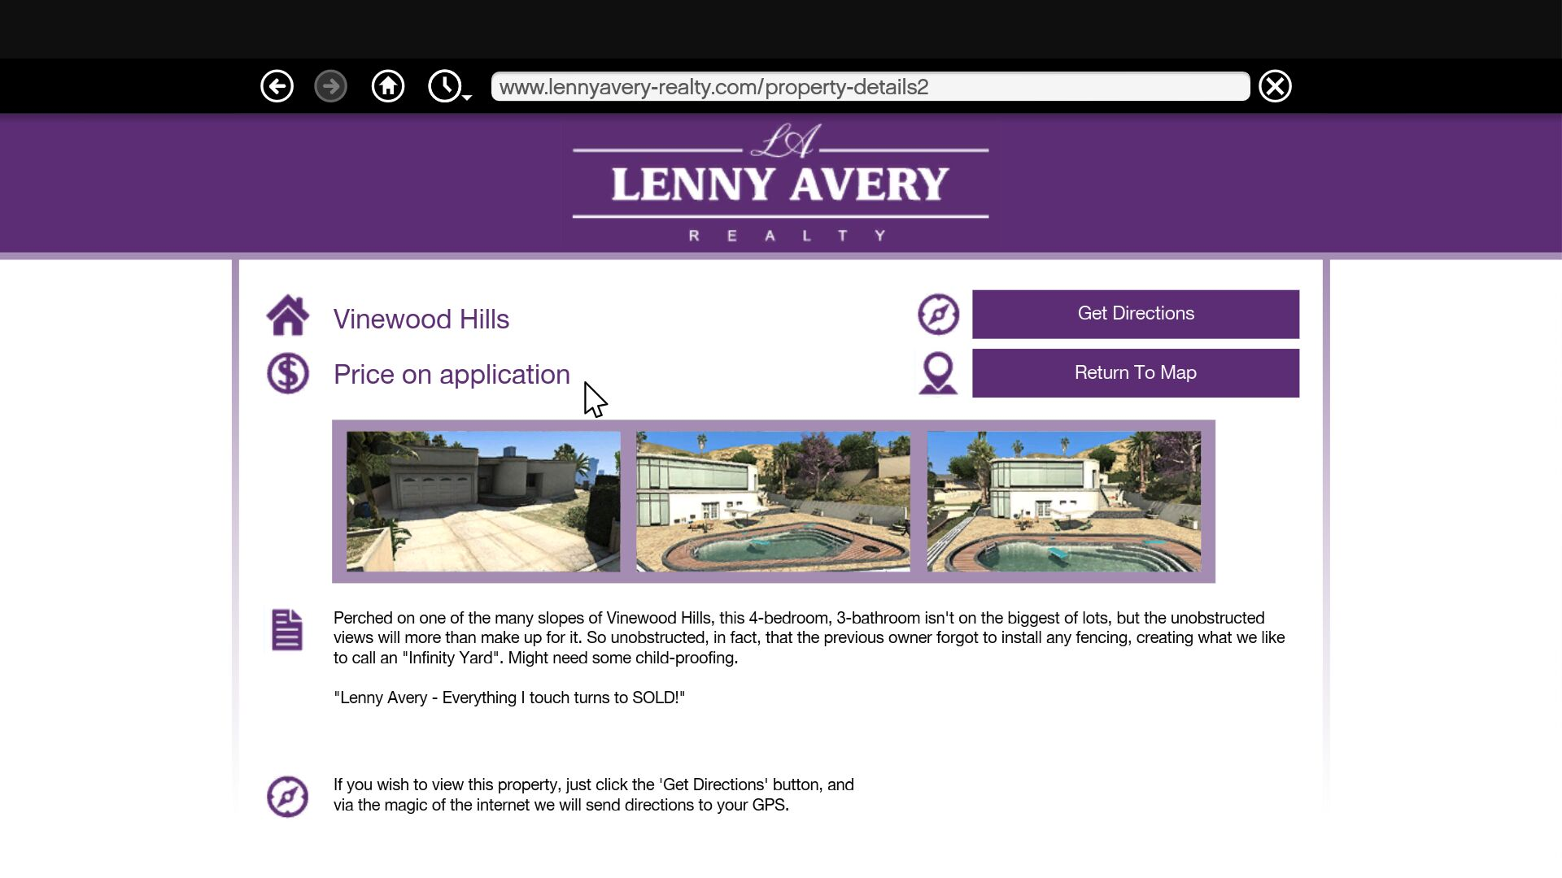Select the third property view thumbnail

pos(1064,501)
